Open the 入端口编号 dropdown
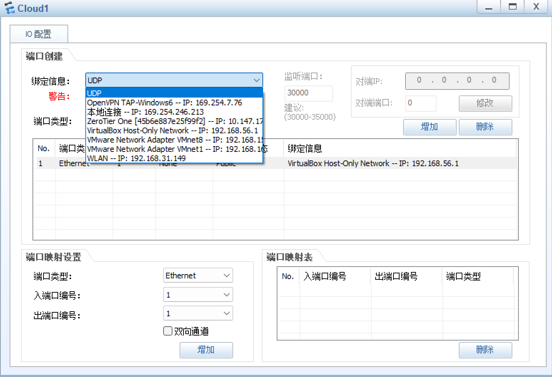 (x=198, y=294)
